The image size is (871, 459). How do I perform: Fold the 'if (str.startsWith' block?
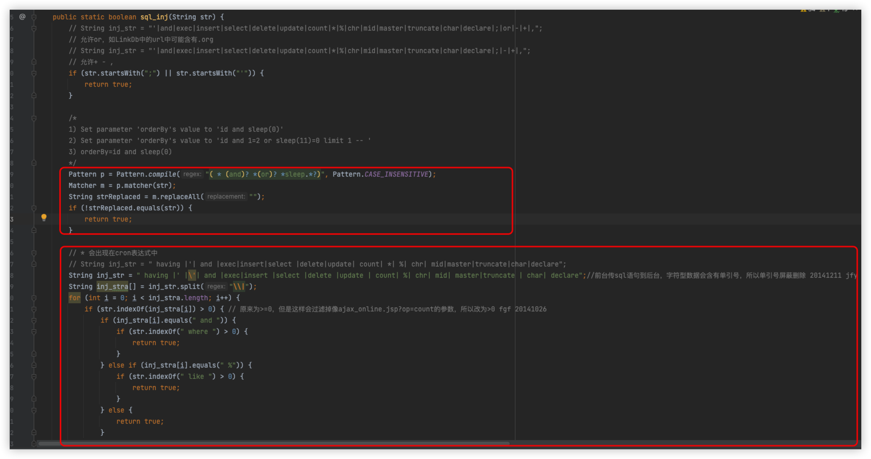(34, 73)
